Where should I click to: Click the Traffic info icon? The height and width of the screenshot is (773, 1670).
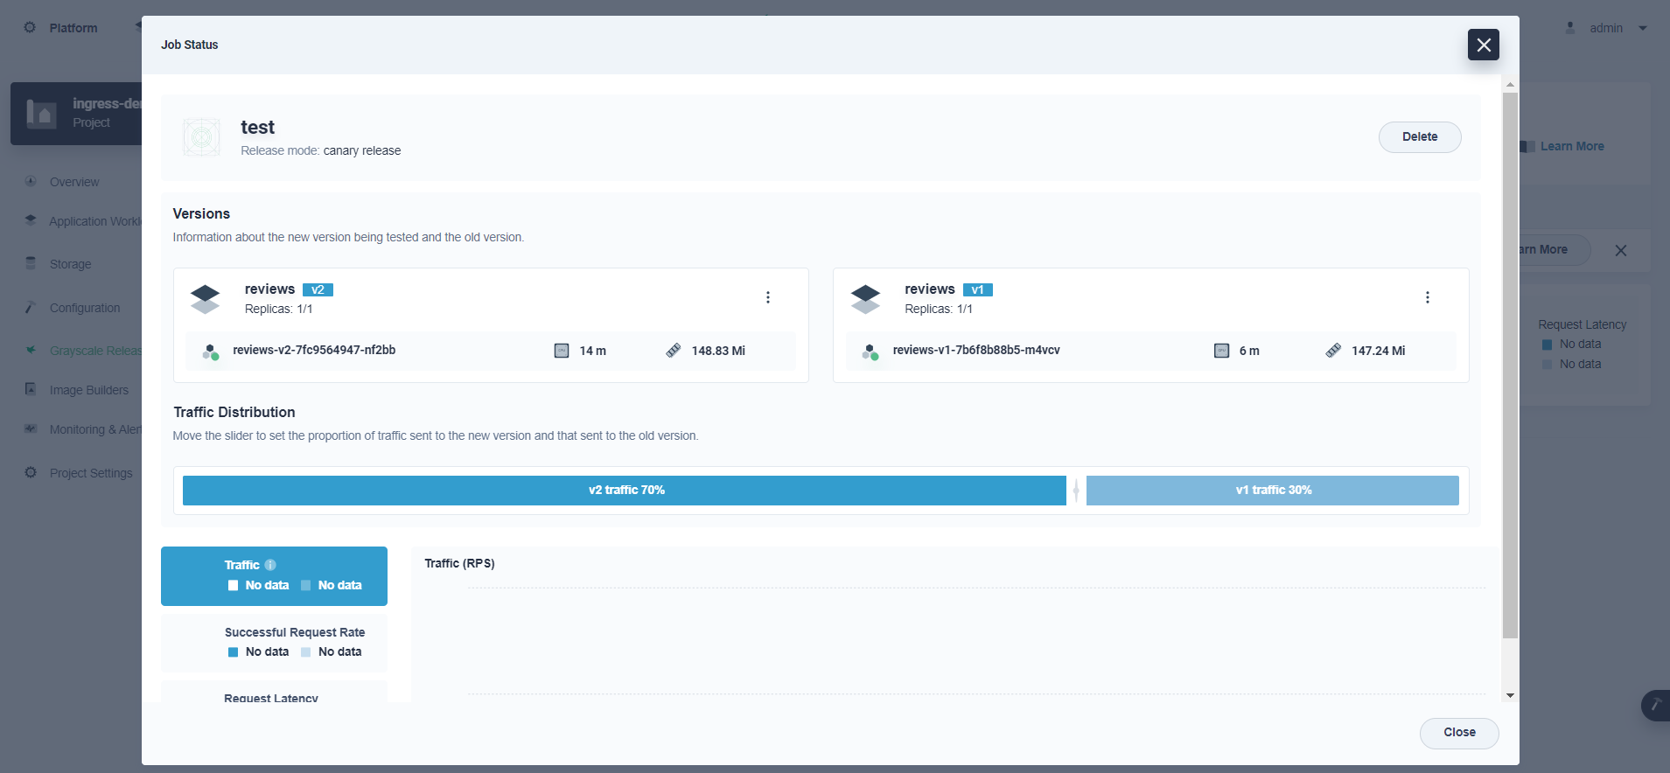click(x=270, y=565)
